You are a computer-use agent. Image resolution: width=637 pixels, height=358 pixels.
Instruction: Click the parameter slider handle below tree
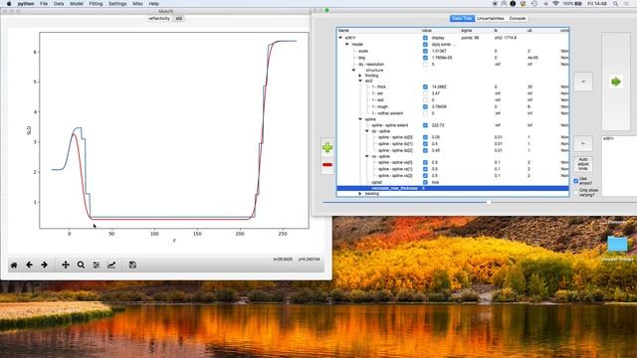coord(489,202)
